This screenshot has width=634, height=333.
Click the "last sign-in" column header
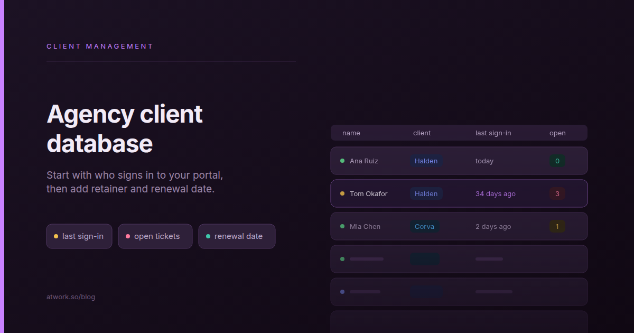pos(493,133)
